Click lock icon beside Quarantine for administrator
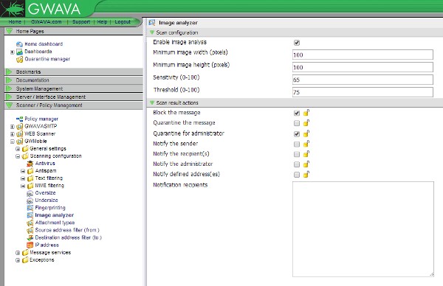Screen dimensions: 443x286 coord(306,133)
